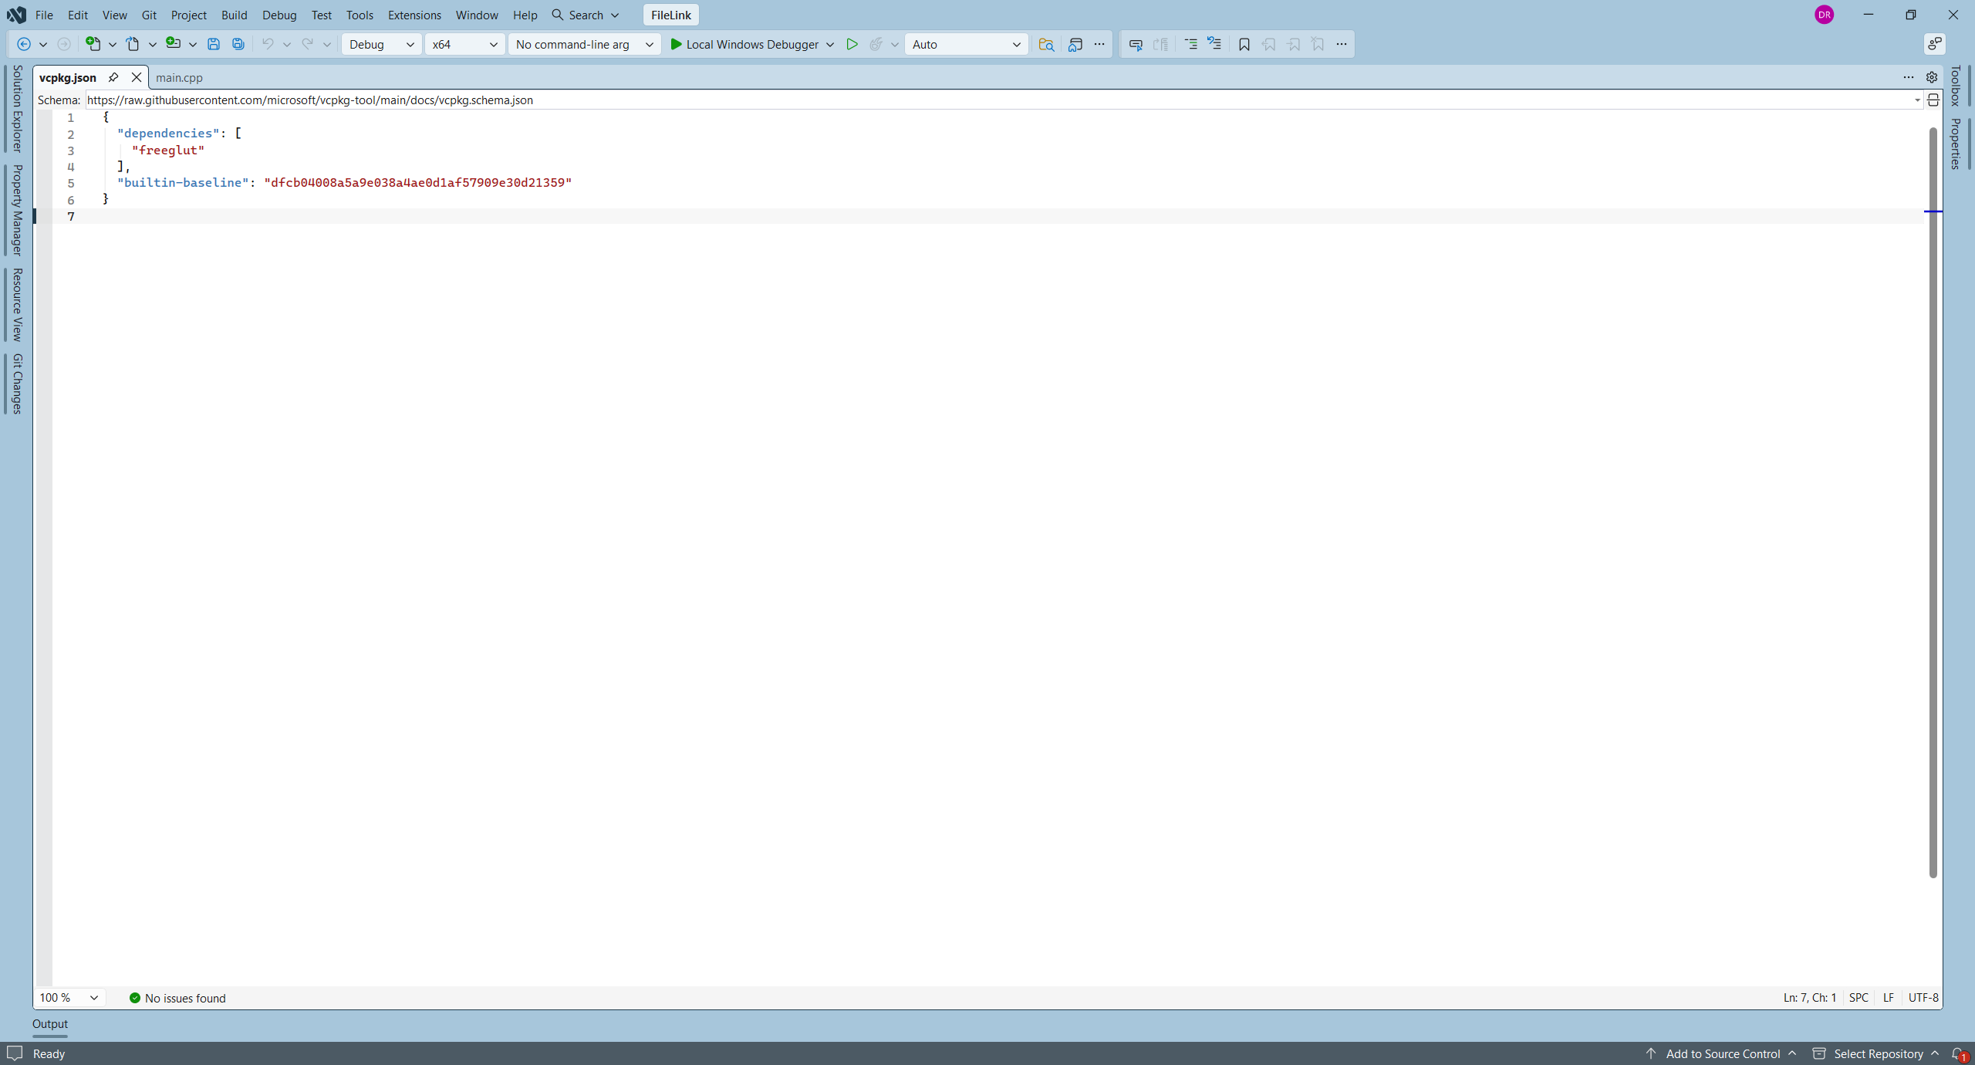This screenshot has height=1065, width=1975.
Task: Expand the New Item dropdown arrow
Action: click(113, 45)
